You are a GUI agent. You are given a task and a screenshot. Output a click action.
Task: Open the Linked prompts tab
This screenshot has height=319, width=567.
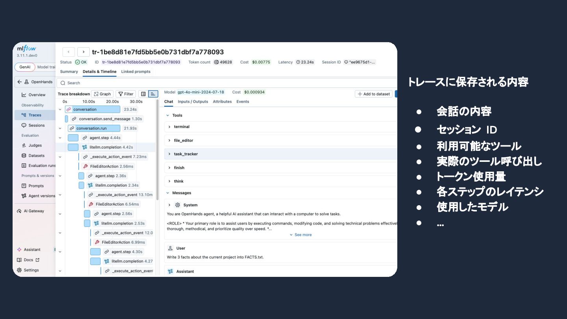136,72
